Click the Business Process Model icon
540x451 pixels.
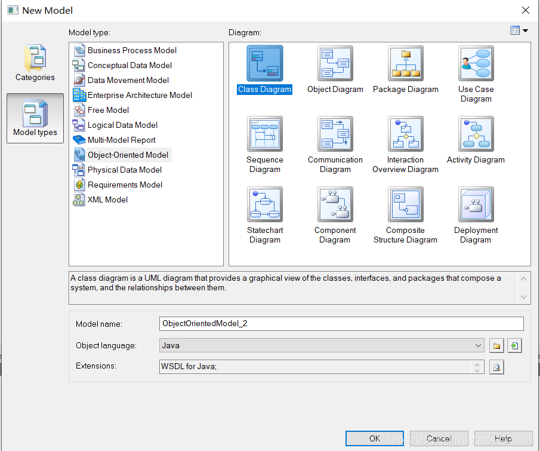pos(79,50)
